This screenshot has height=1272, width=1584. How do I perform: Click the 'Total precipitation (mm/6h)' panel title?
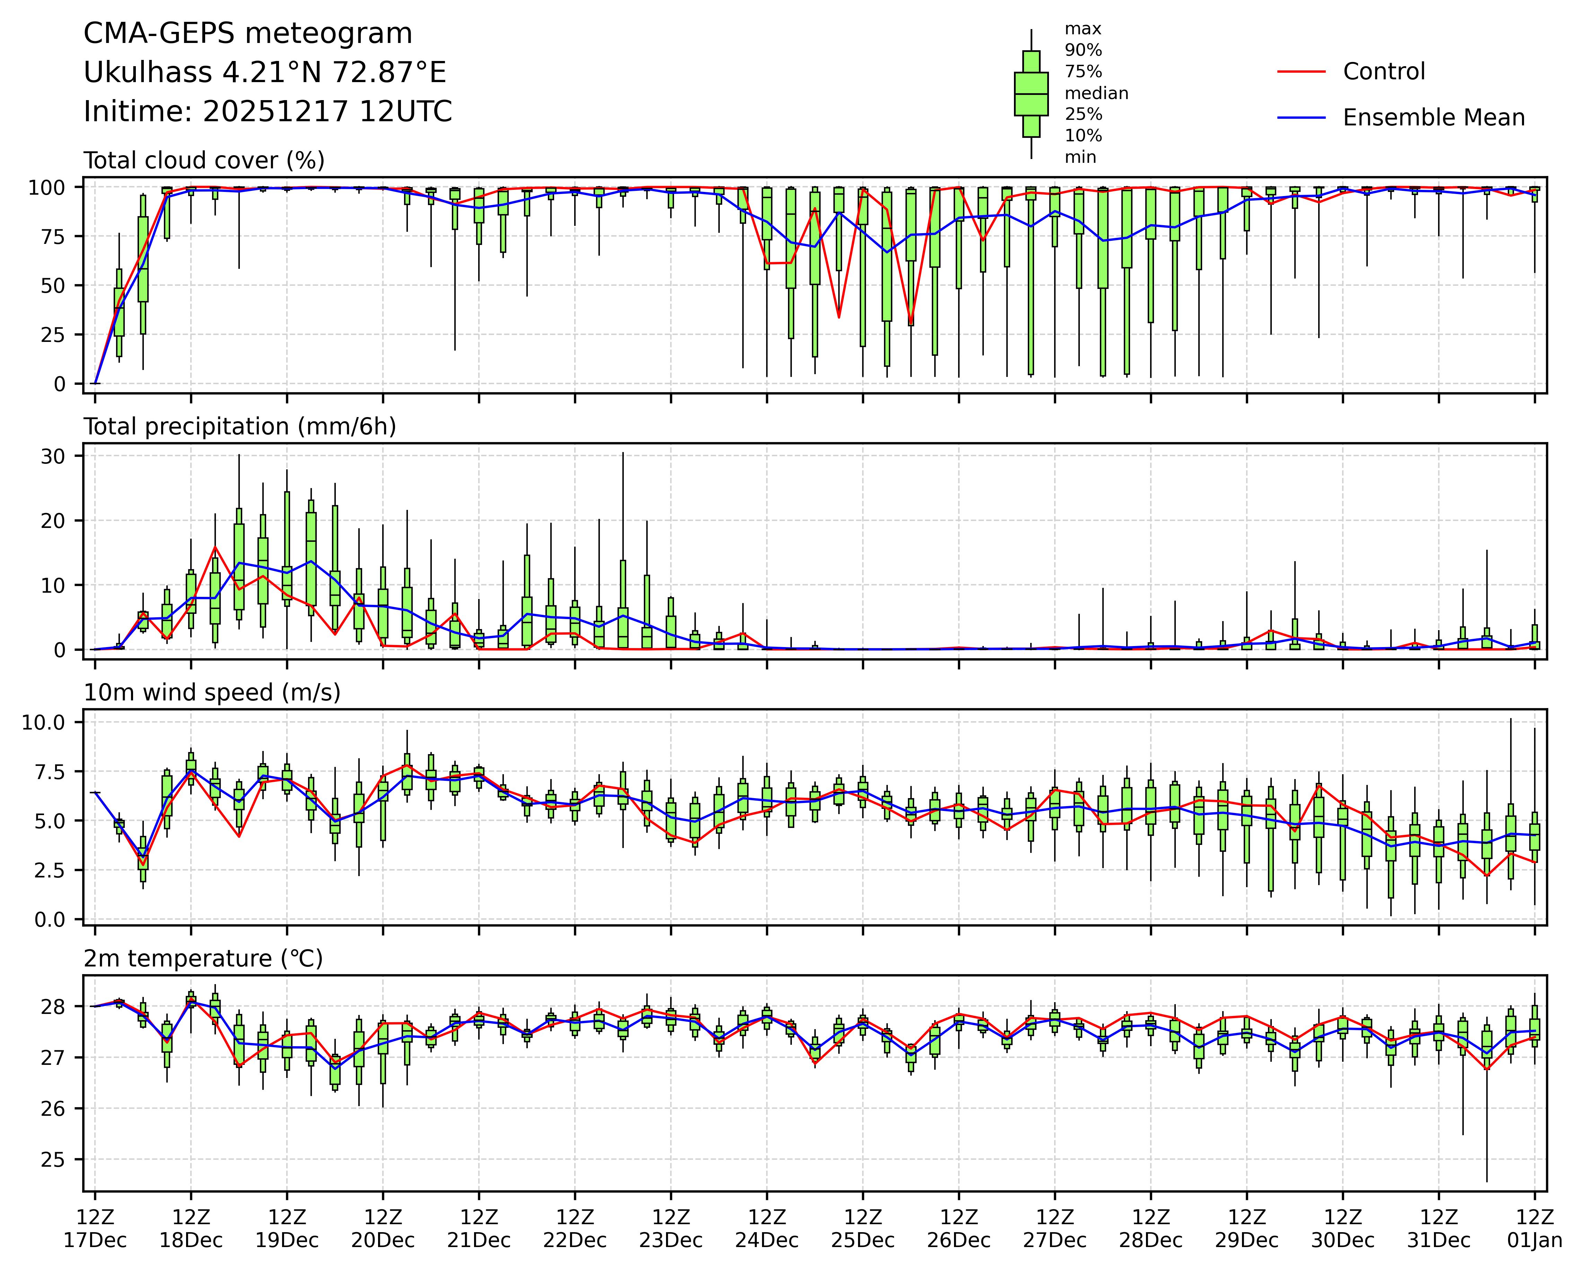[239, 427]
